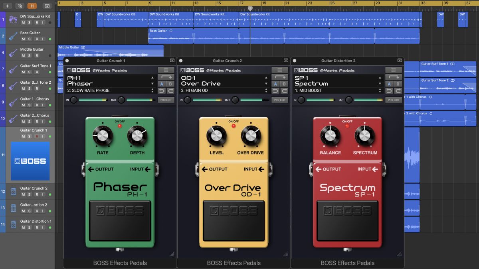Select the A setting in Phaser plugin
This screenshot has height=269, width=479.
pyautogui.click(x=162, y=84)
